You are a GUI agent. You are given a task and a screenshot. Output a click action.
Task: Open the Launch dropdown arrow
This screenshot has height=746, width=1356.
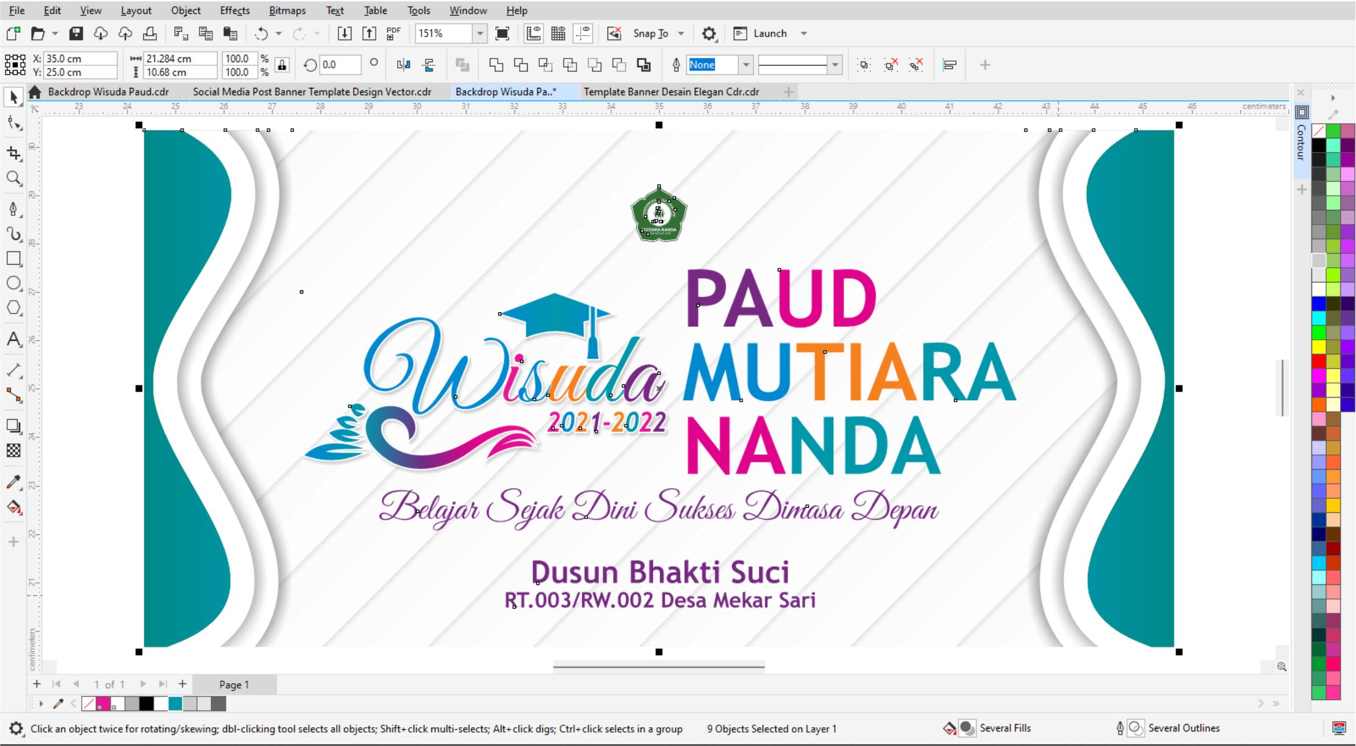804,34
